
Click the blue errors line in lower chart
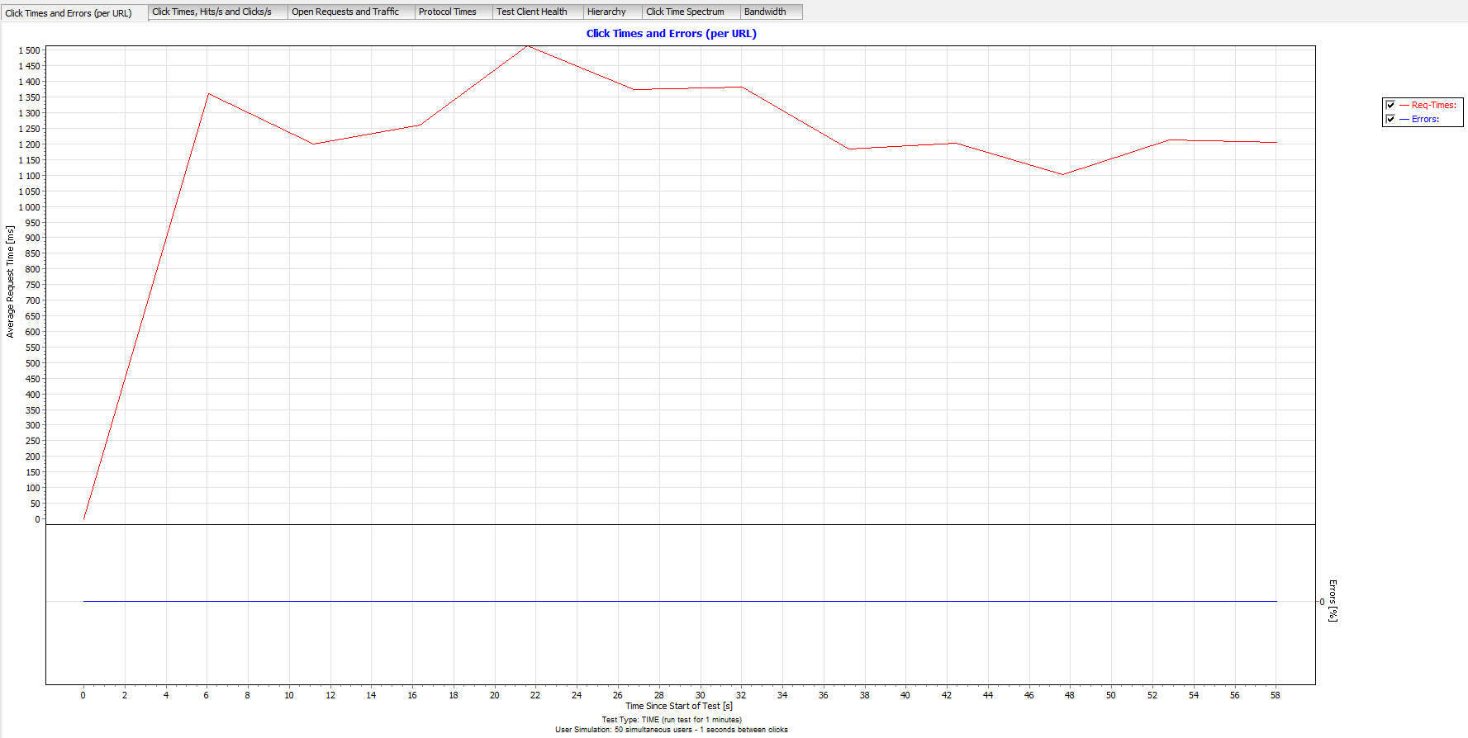679,601
